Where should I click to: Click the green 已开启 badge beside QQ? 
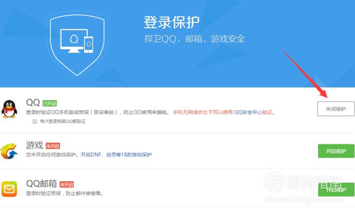50,103
